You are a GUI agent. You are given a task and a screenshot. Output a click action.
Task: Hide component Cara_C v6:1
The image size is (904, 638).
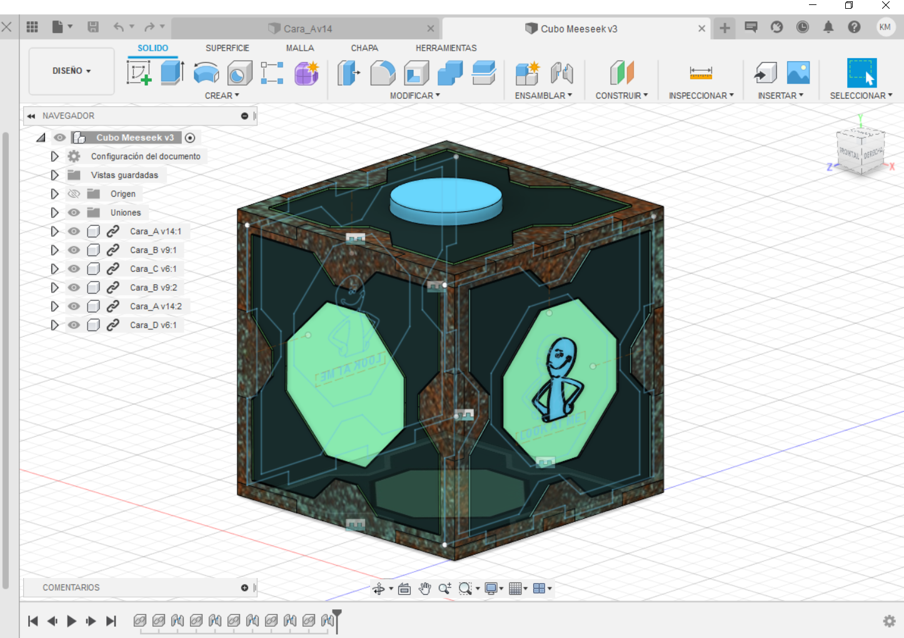[74, 269]
